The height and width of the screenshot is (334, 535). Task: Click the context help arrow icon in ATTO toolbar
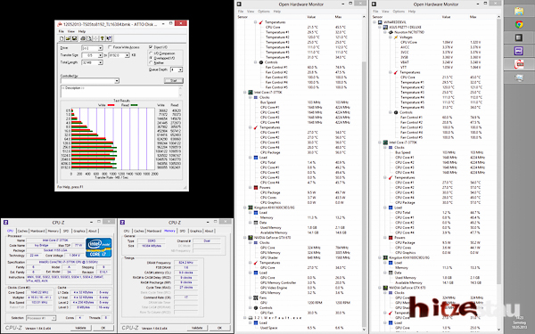(109, 38)
